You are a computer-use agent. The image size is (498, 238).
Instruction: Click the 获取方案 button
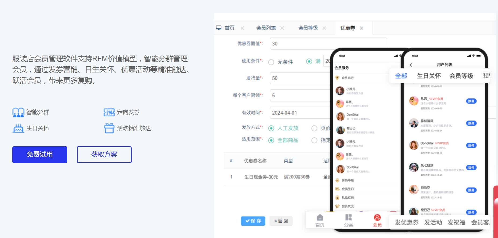point(104,155)
